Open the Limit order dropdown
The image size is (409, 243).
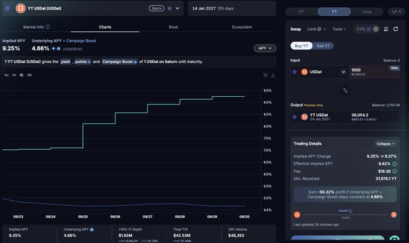click(316, 29)
